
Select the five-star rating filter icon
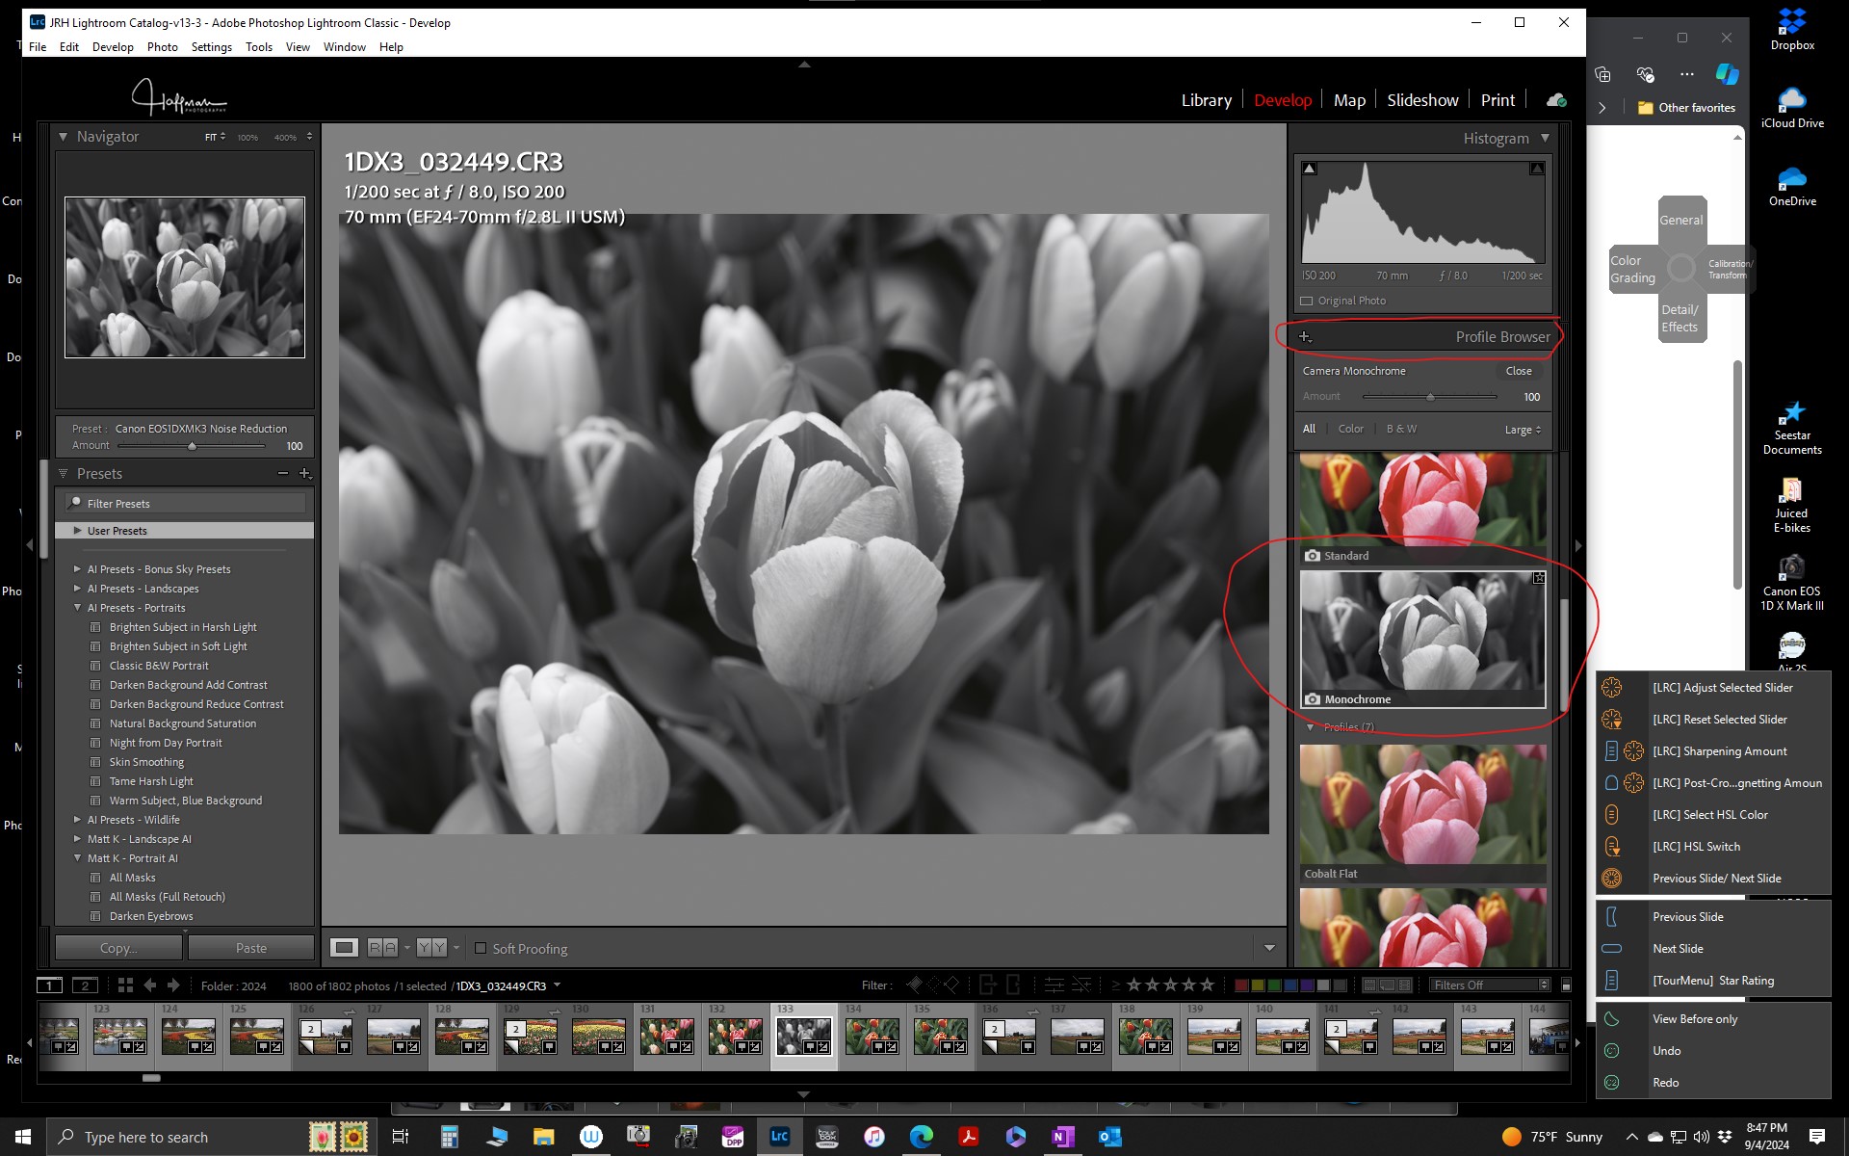click(x=1207, y=985)
